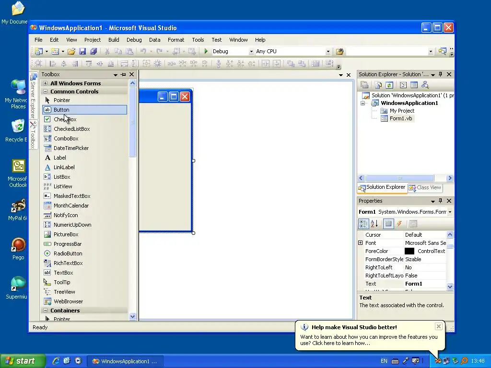Click the Find in Files icon next to Any CPU
The height and width of the screenshot is (368, 491).
pyautogui.click(x=340, y=51)
